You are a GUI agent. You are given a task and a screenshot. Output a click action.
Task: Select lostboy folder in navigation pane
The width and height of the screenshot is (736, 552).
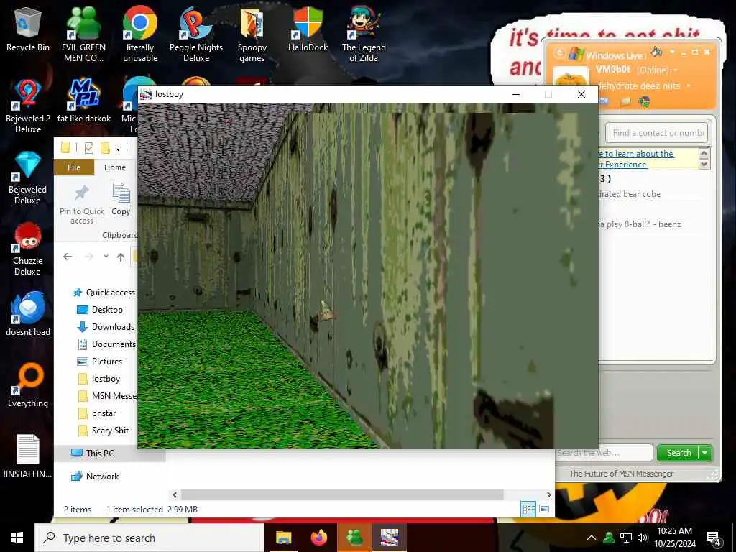(x=98, y=379)
